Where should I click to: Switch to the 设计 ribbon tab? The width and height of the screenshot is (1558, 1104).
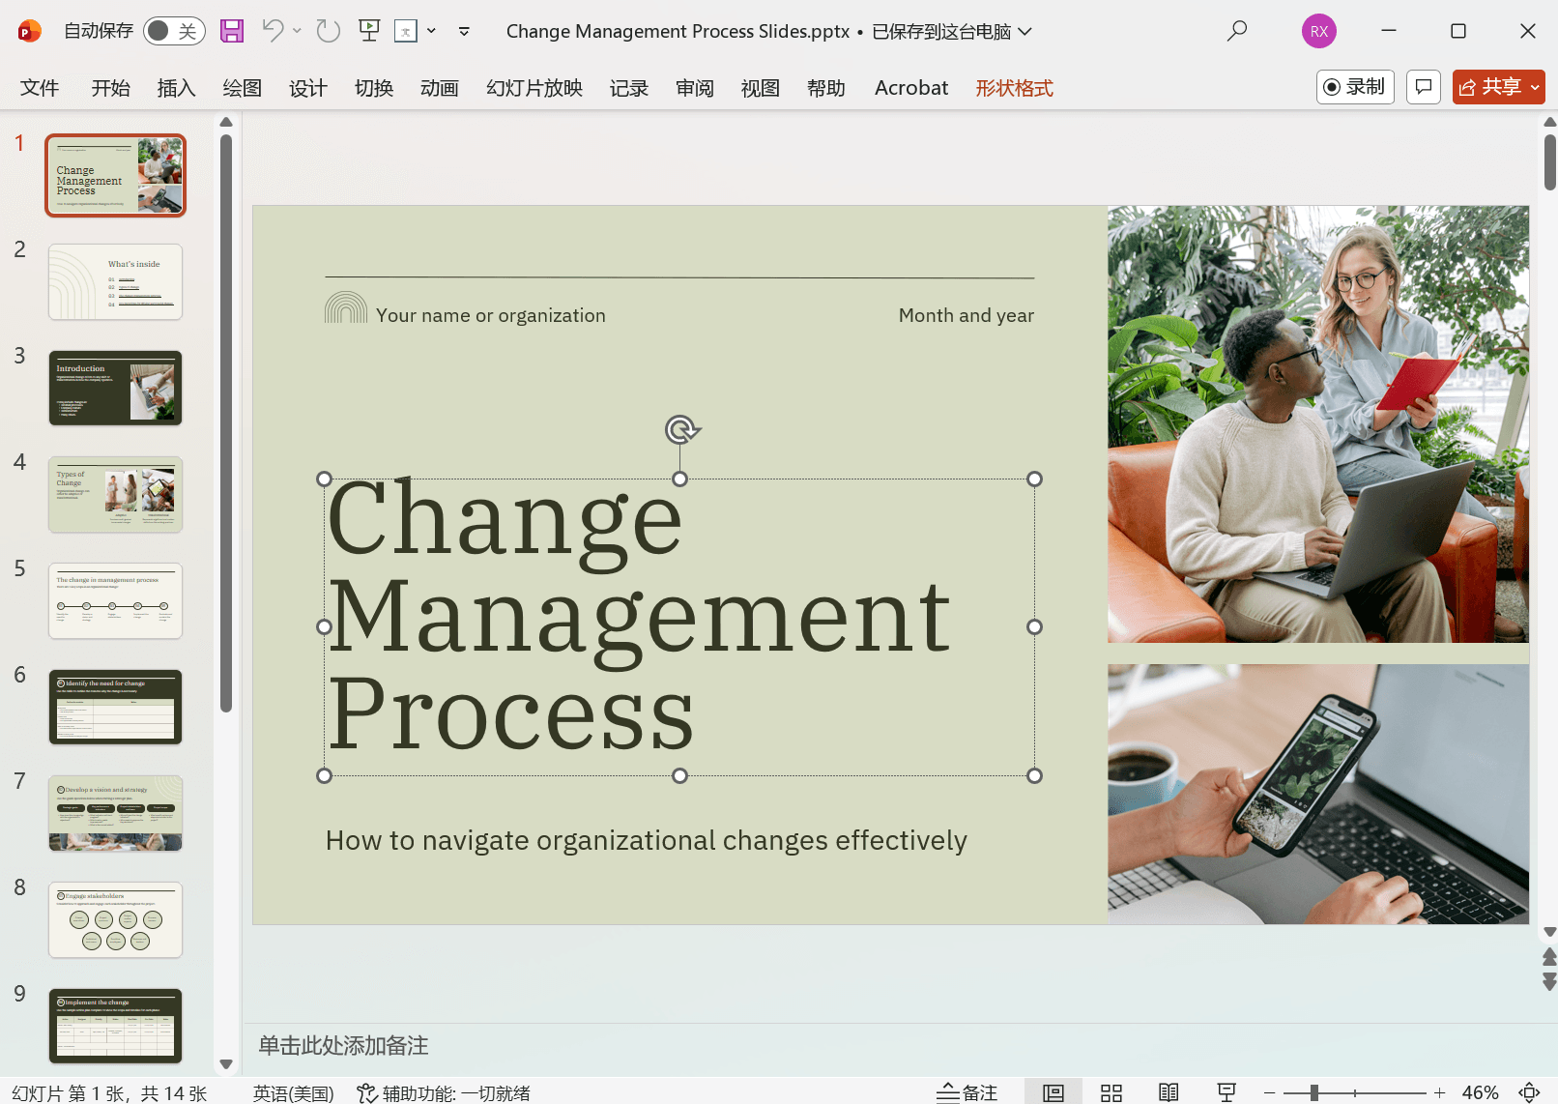coord(307,87)
